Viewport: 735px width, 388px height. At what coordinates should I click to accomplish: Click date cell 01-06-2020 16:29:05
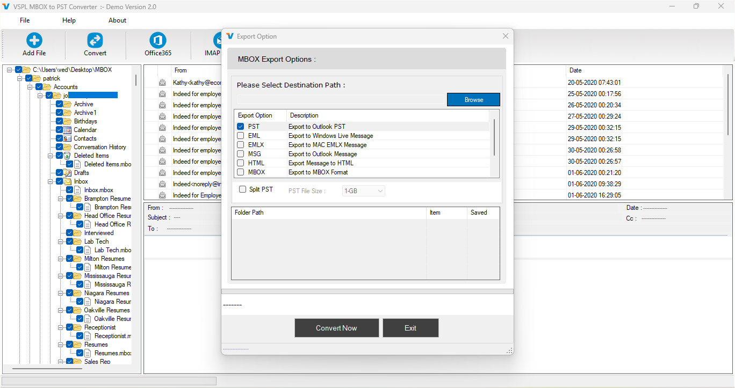coord(594,195)
